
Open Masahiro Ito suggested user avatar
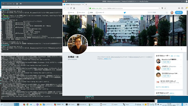point(158,61)
